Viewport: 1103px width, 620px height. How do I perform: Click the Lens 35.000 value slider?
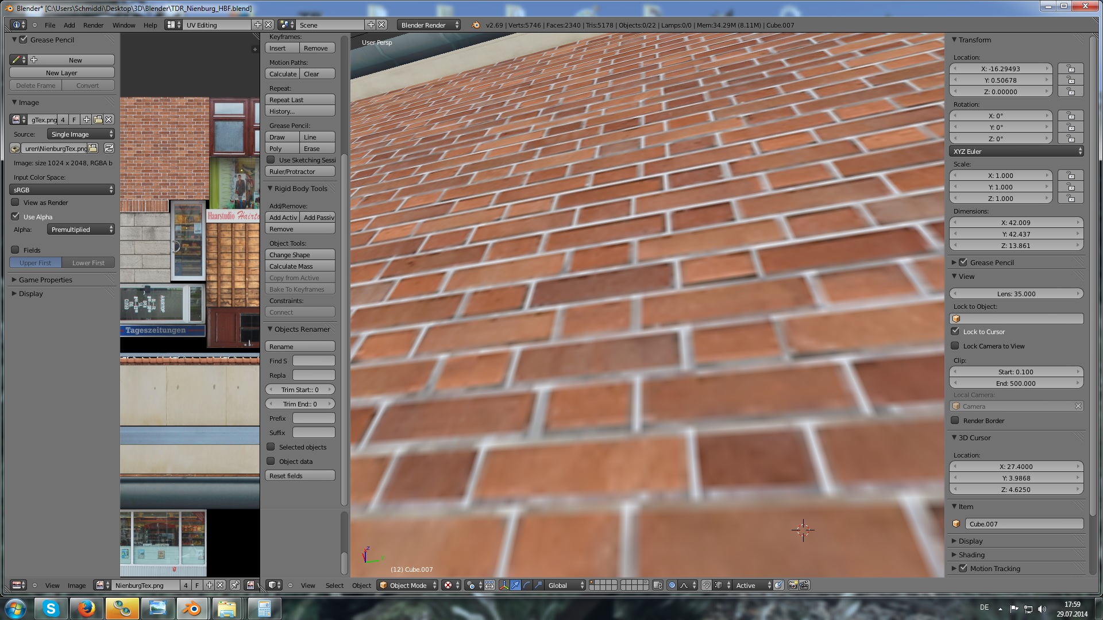coord(1016,293)
